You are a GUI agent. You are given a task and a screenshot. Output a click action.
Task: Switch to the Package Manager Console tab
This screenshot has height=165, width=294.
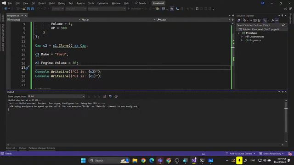[42, 148]
